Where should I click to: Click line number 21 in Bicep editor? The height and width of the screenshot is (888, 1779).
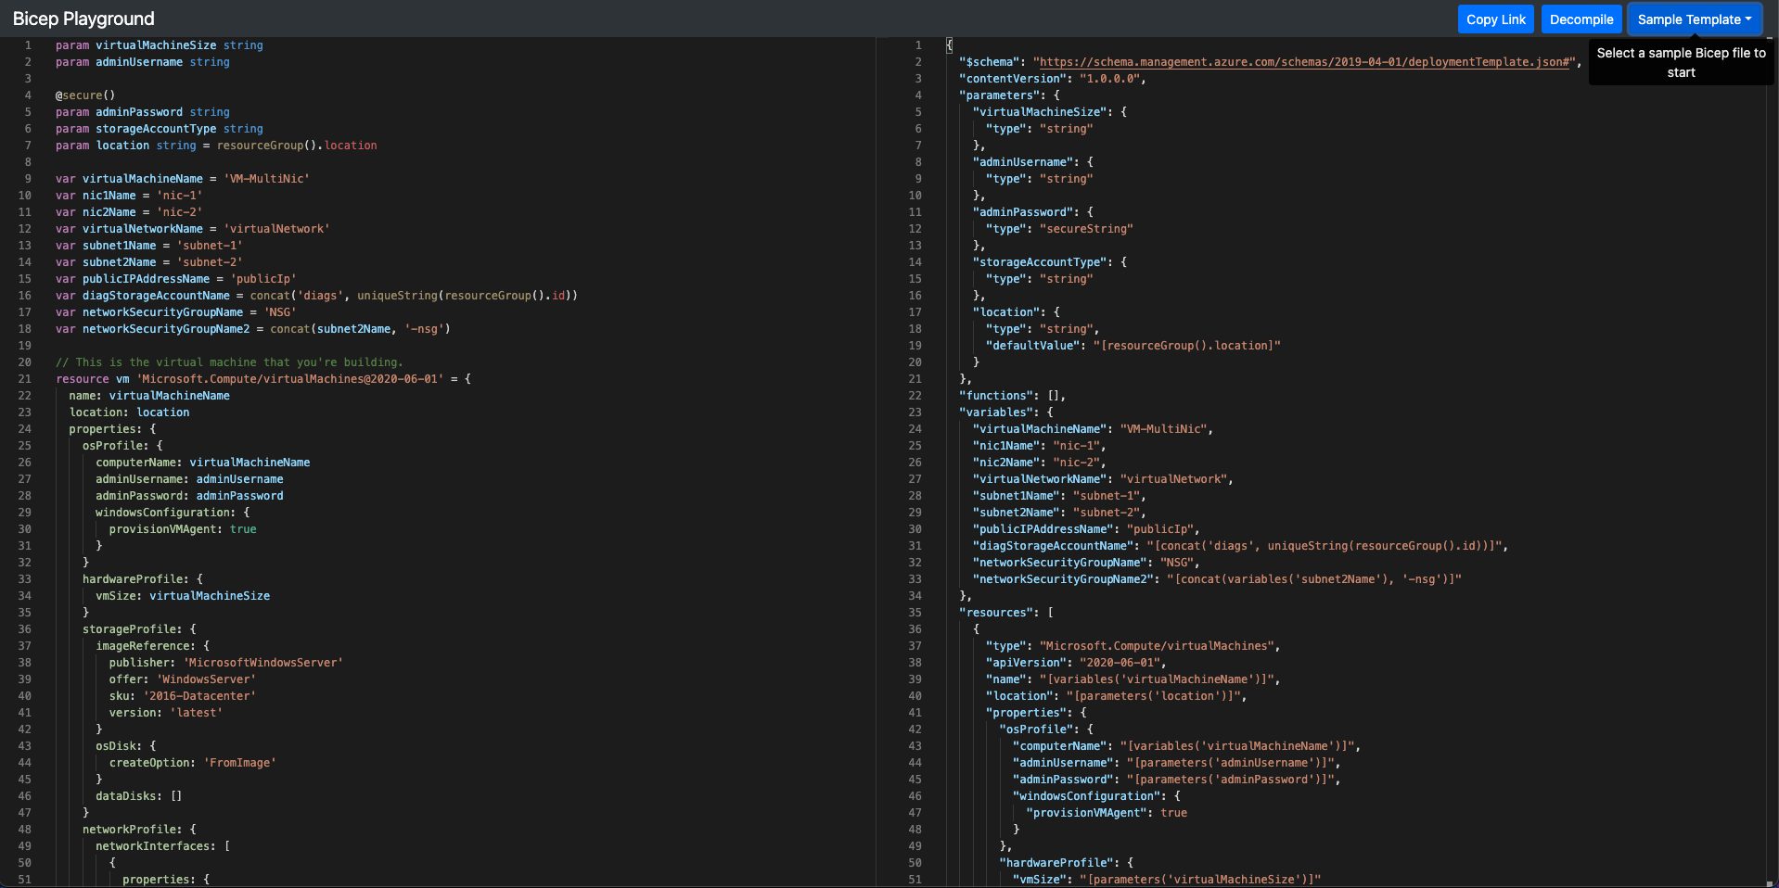(x=24, y=379)
